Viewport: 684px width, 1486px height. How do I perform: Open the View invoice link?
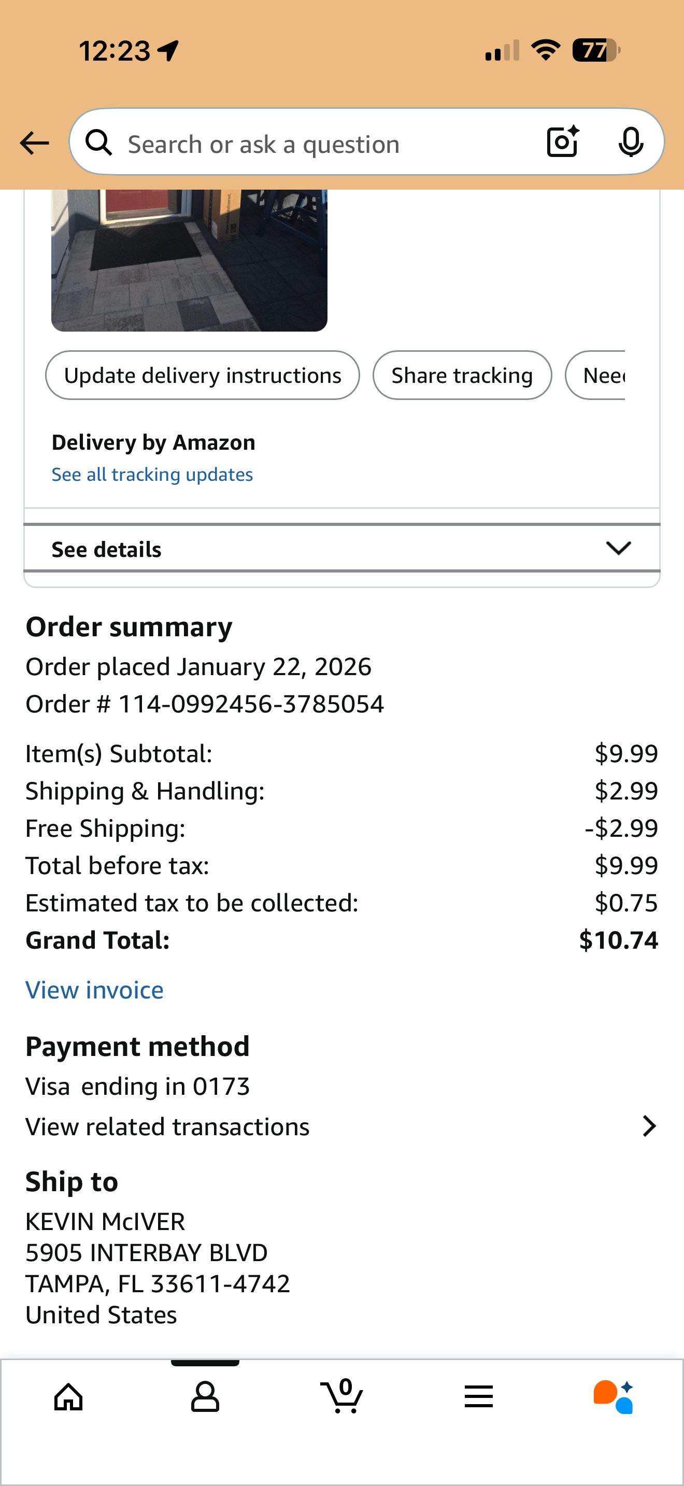click(95, 990)
